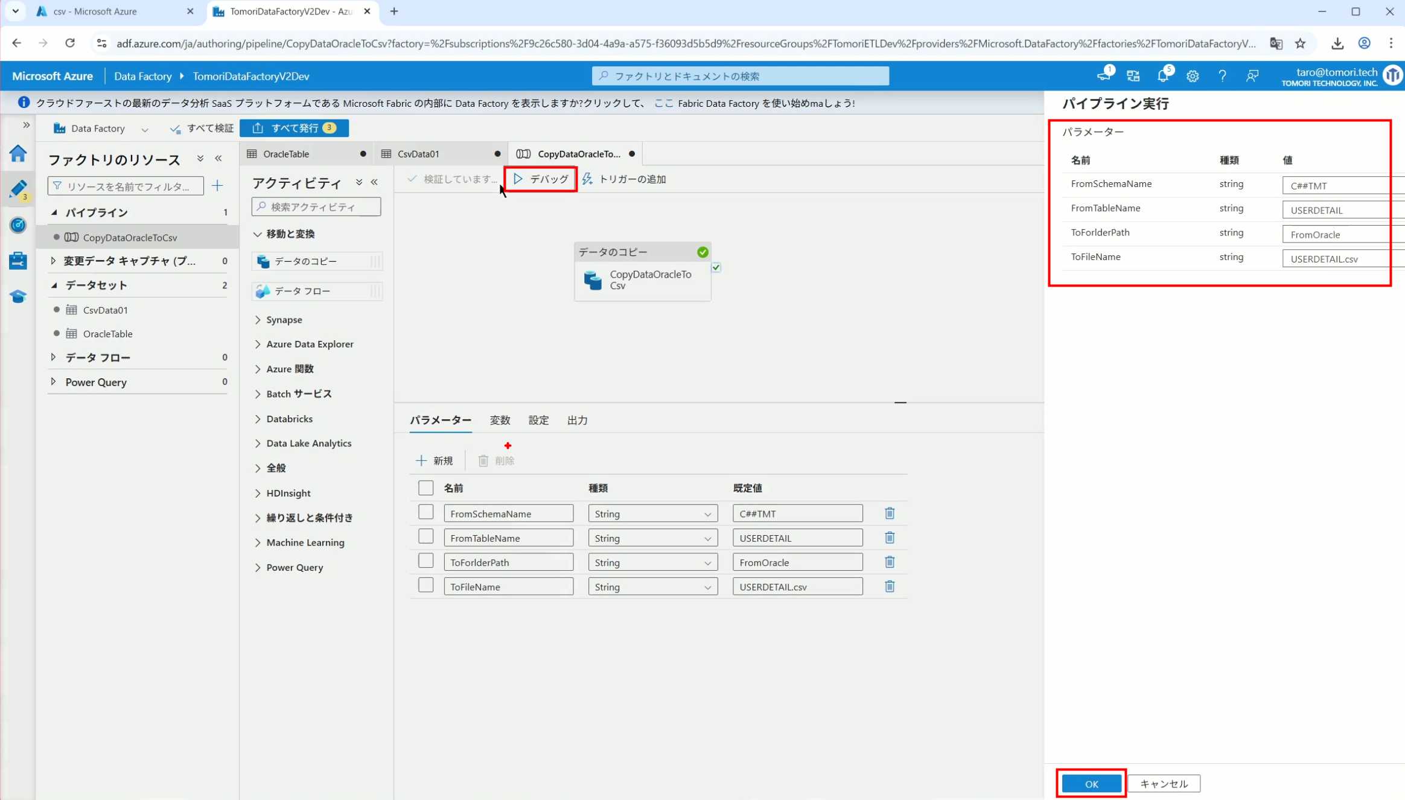1405x800 pixels.
Task: Expand the Power Query resource node
Action: click(x=54, y=382)
